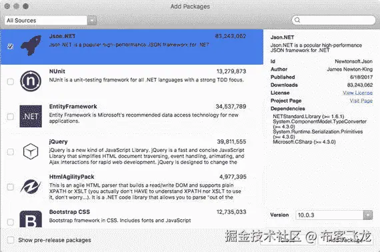
Task: Check the EntityFramework package checkbox
Action: click(11, 117)
